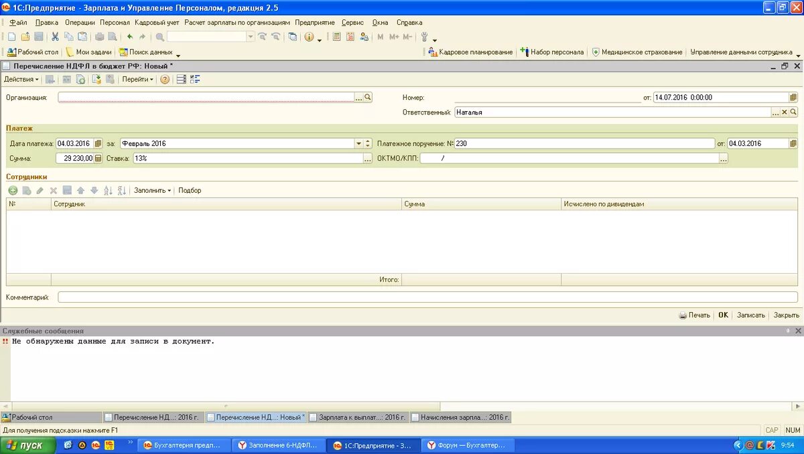
Task: Open the Info help icon in toolbar
Action: click(x=309, y=37)
